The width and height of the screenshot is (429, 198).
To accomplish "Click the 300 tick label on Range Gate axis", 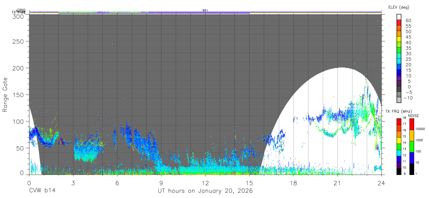I will pos(18,16).
